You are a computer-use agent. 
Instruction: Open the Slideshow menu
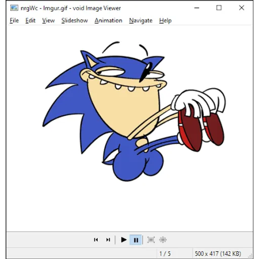point(74,21)
